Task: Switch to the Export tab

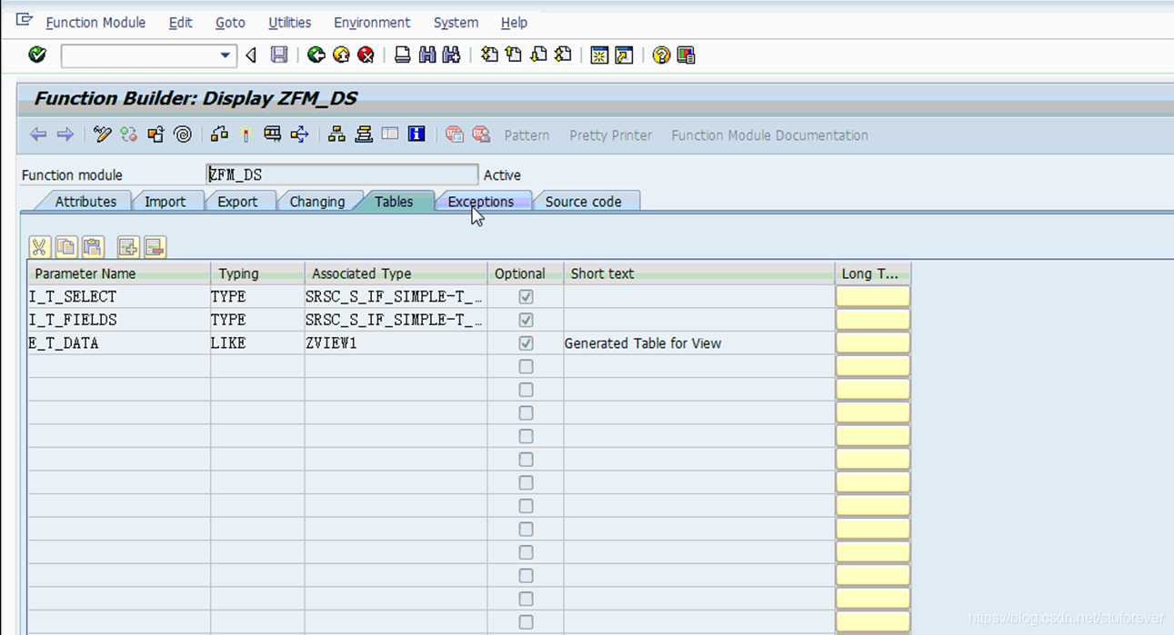Action: (237, 202)
